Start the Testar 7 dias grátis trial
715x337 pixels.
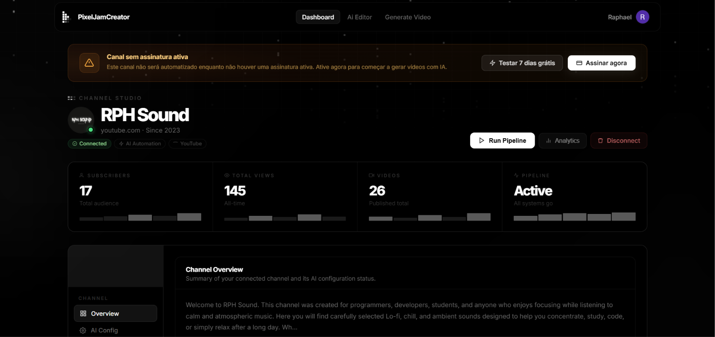click(x=522, y=63)
